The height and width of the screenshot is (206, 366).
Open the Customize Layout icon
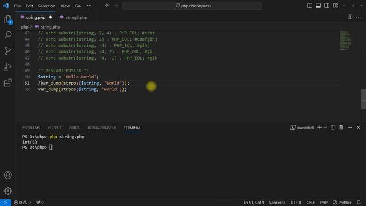click(336, 6)
